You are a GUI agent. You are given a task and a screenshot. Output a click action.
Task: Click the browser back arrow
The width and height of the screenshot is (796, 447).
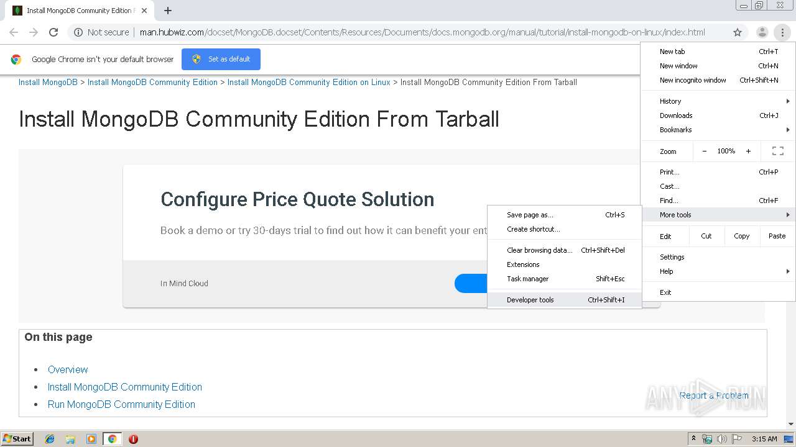pos(14,32)
